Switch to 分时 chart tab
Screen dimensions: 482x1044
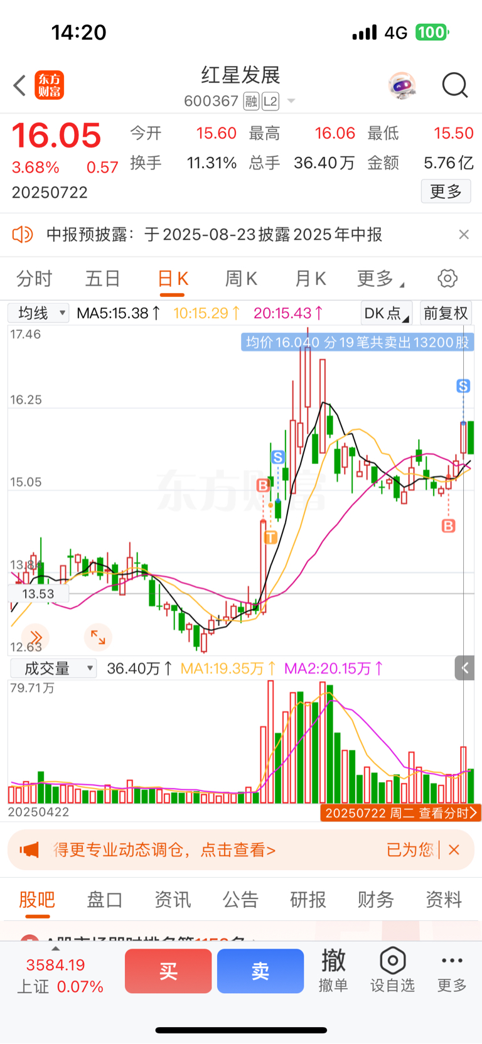click(35, 279)
